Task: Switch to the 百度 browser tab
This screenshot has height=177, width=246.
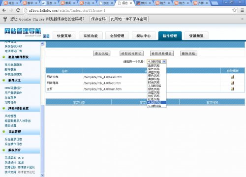Action: coord(49,3)
